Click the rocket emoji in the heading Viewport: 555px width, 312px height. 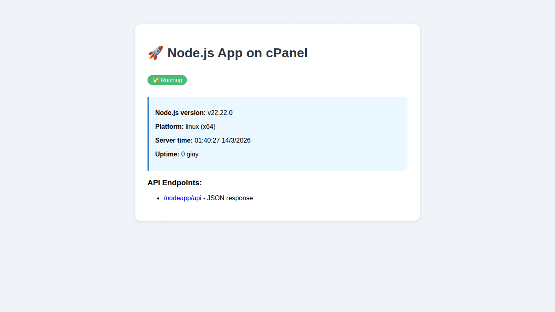click(155, 53)
